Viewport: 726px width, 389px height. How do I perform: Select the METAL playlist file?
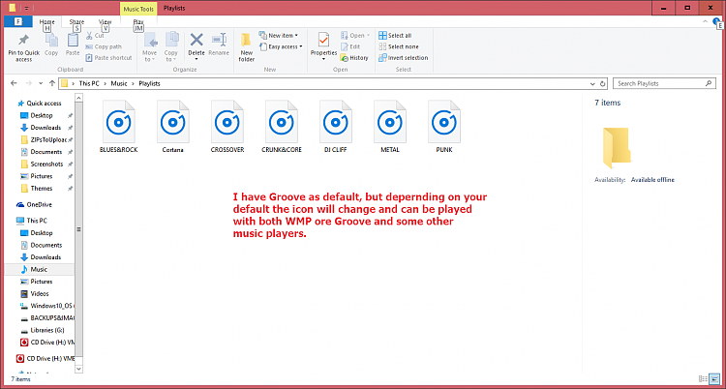tap(390, 126)
